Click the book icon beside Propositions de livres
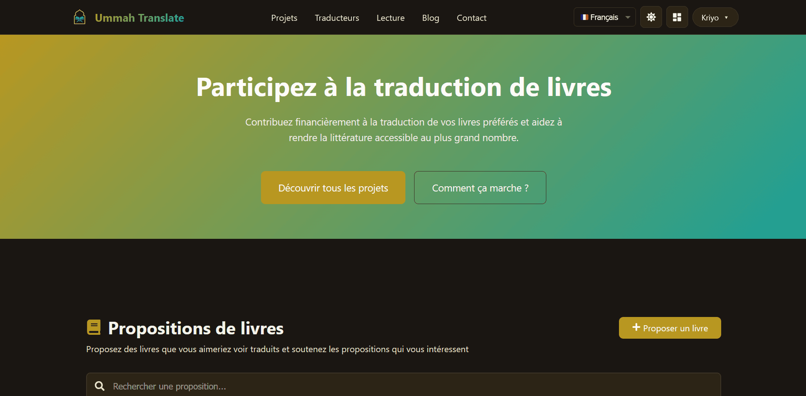Viewport: 806px width, 396px height. (x=94, y=328)
